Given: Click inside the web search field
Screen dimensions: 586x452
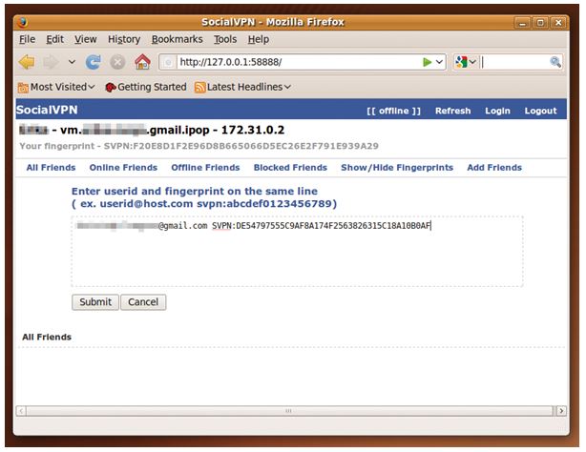Looking at the screenshot, I should click(515, 62).
